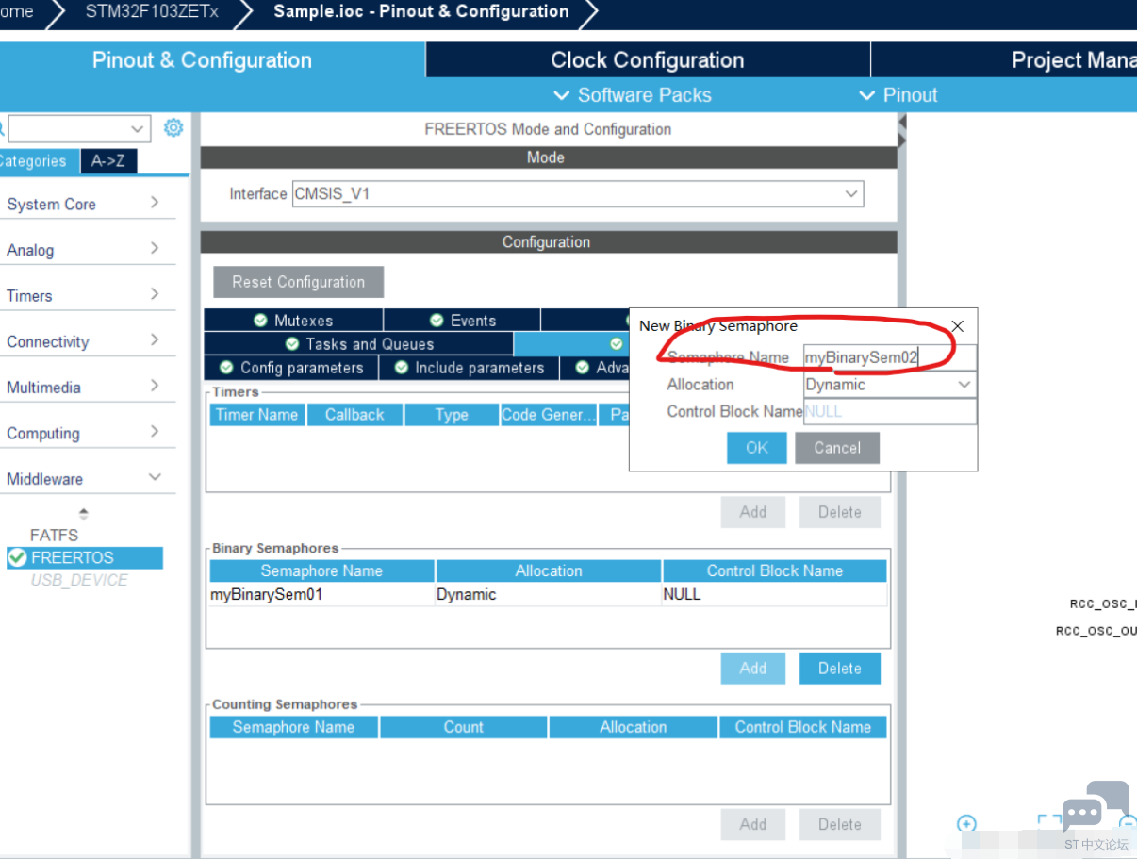The width and height of the screenshot is (1137, 859).
Task: Open the Software Packs menu
Action: point(632,95)
